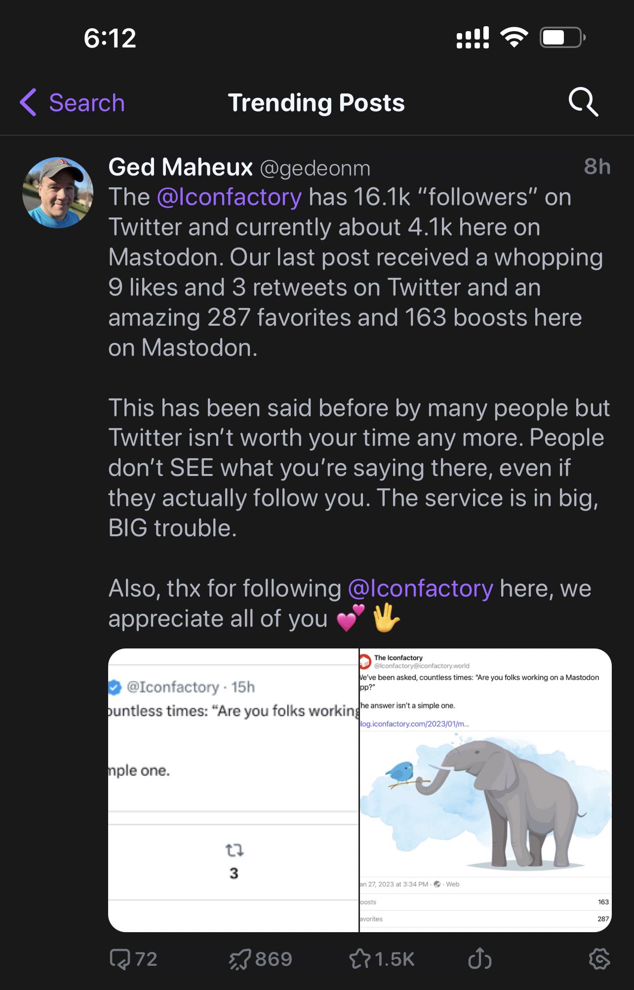
Task: Tap first @Iconfactory mention link
Action: click(229, 197)
